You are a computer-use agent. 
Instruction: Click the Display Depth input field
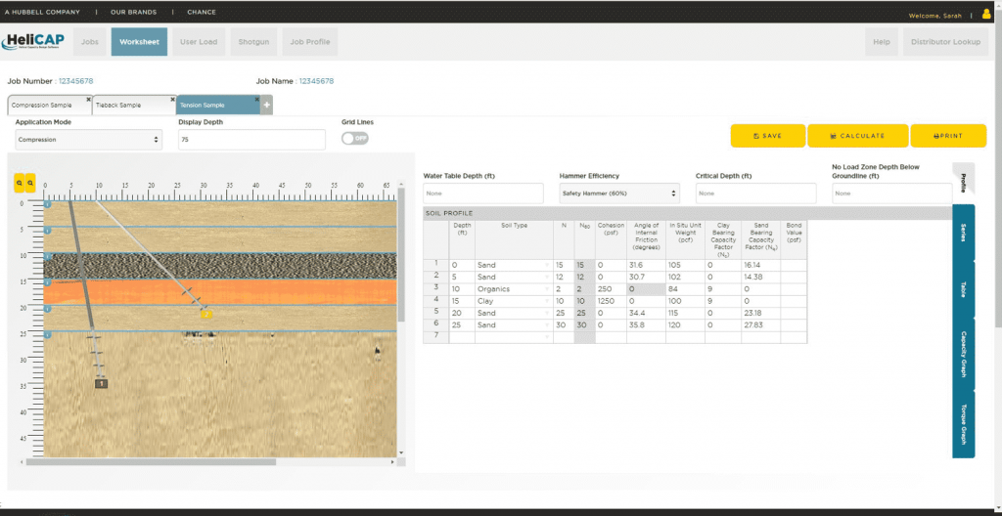click(x=251, y=140)
